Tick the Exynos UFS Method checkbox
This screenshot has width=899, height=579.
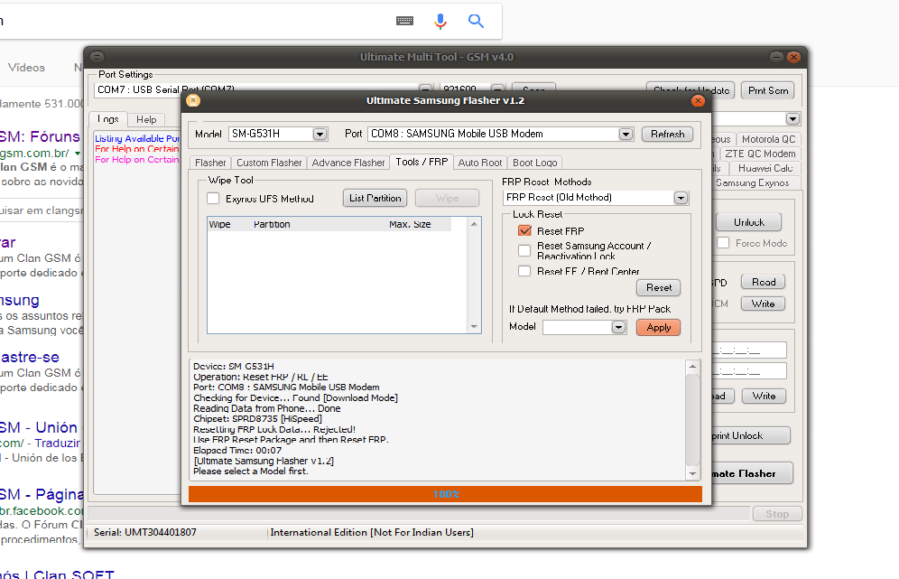click(x=213, y=199)
